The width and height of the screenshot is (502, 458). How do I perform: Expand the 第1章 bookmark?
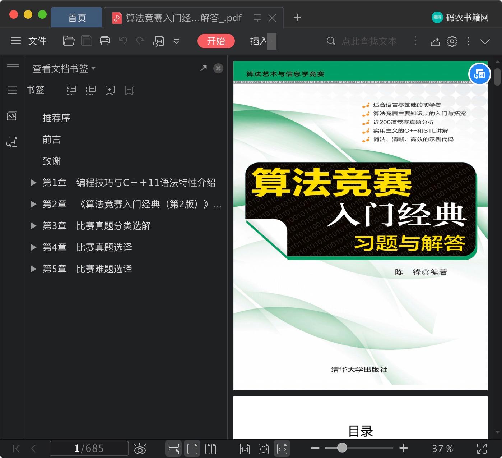[x=34, y=183]
